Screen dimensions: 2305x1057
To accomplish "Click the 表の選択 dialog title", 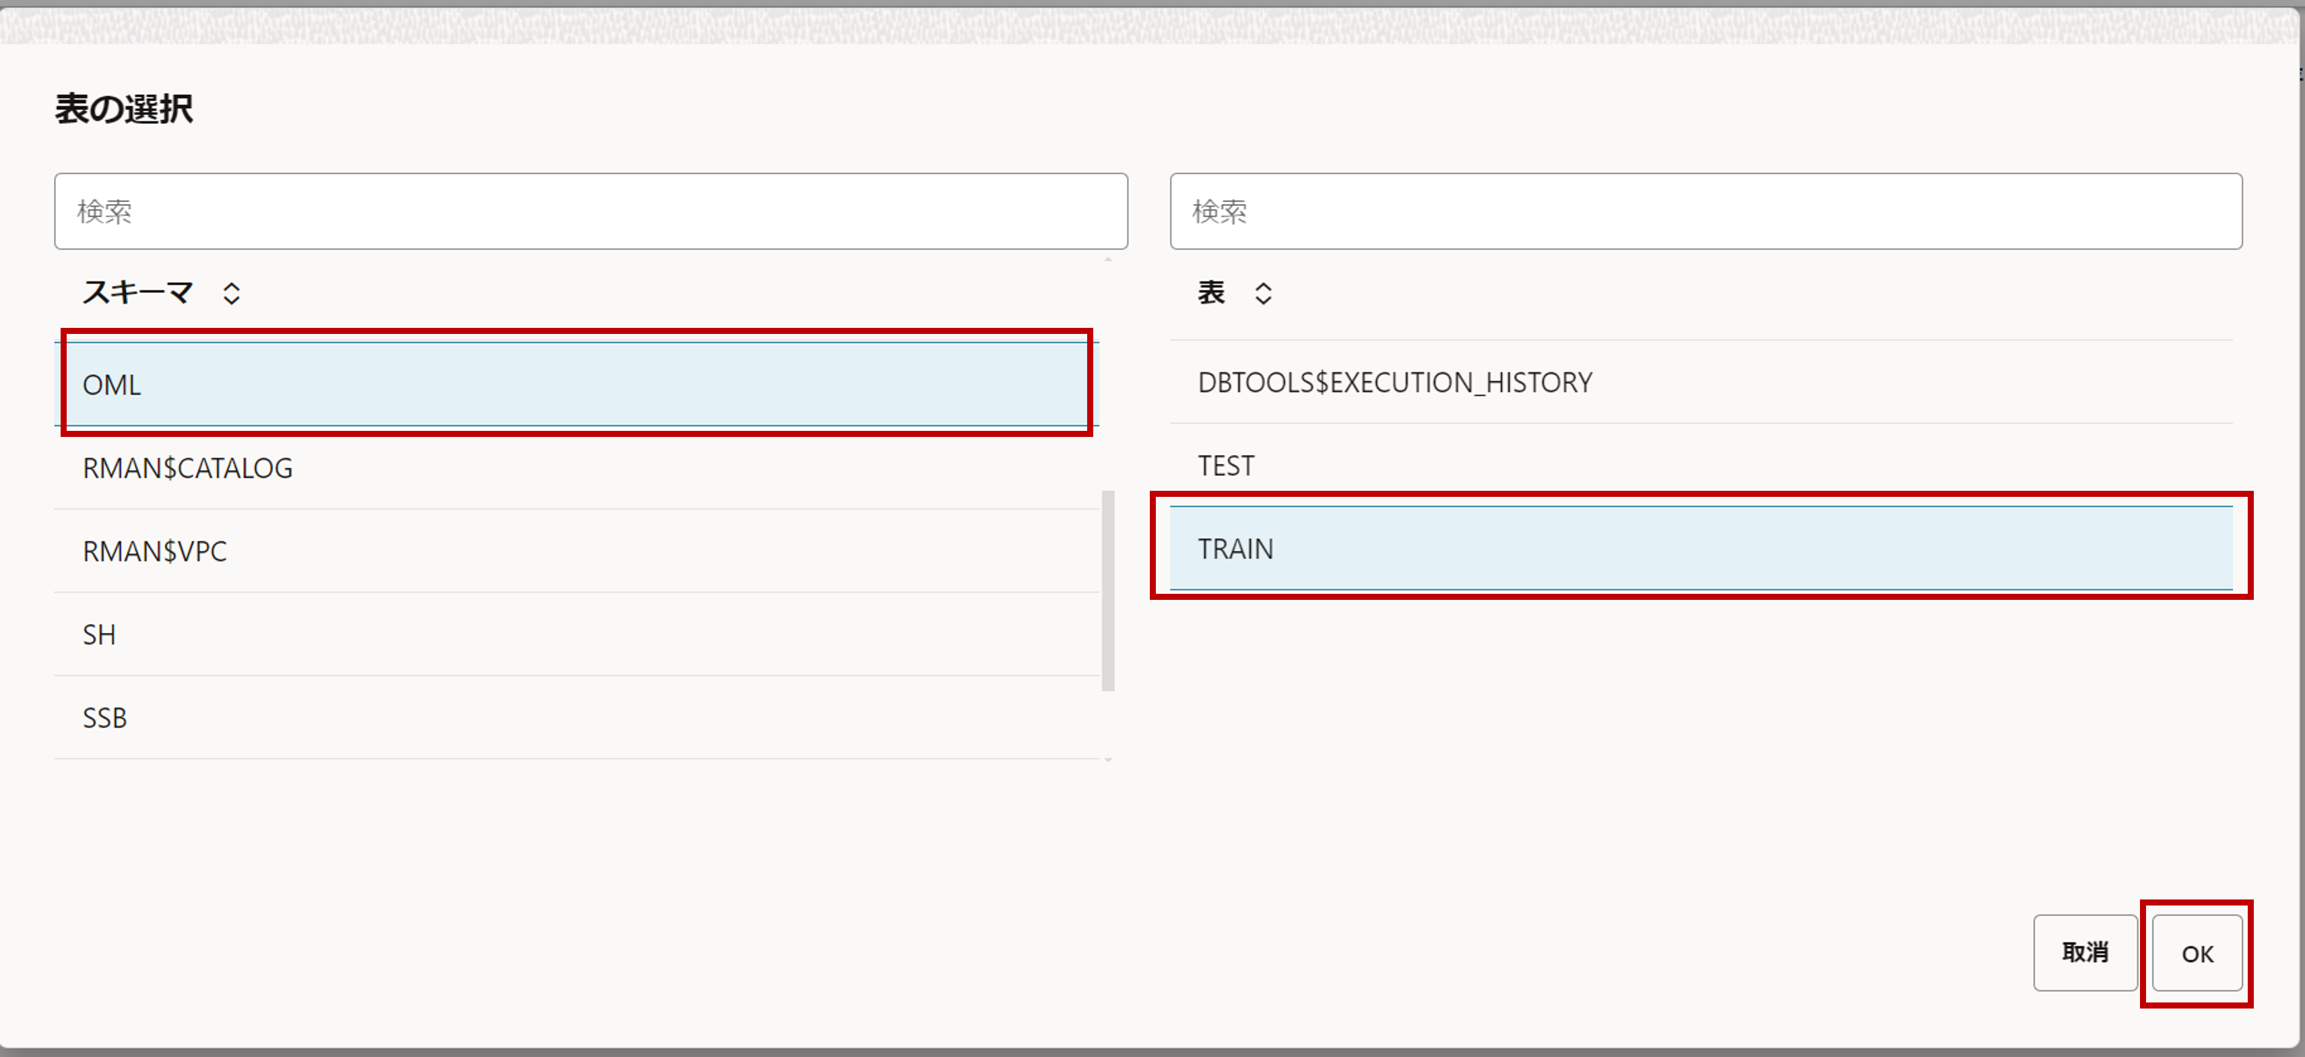I will coord(125,109).
